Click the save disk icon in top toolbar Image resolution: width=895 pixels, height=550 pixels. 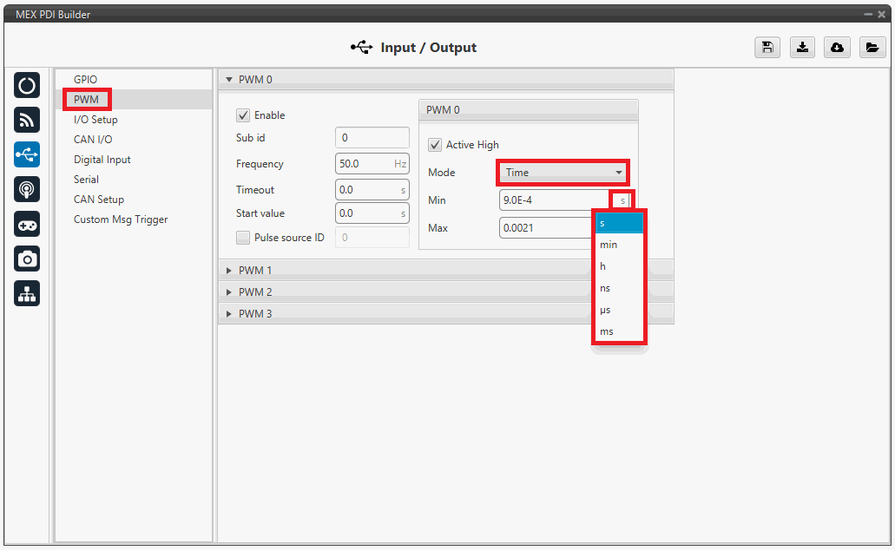(x=767, y=48)
